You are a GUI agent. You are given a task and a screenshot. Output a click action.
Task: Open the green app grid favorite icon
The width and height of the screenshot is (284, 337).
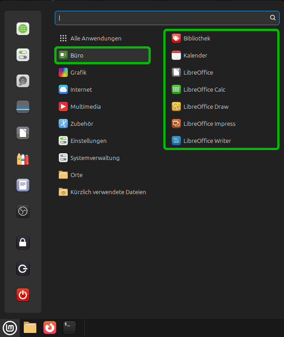tap(23, 29)
